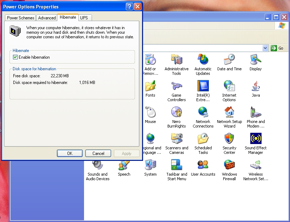Switch to the Advanced tab

tap(47, 18)
